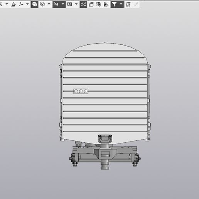Viewport: 199px width, 199px height.
Task: Enable shaded solid cube display mode
Action: point(35,4)
